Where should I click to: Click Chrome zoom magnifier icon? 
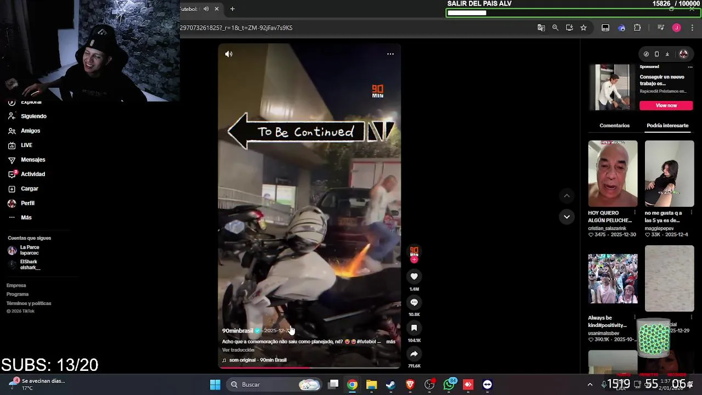(555, 27)
